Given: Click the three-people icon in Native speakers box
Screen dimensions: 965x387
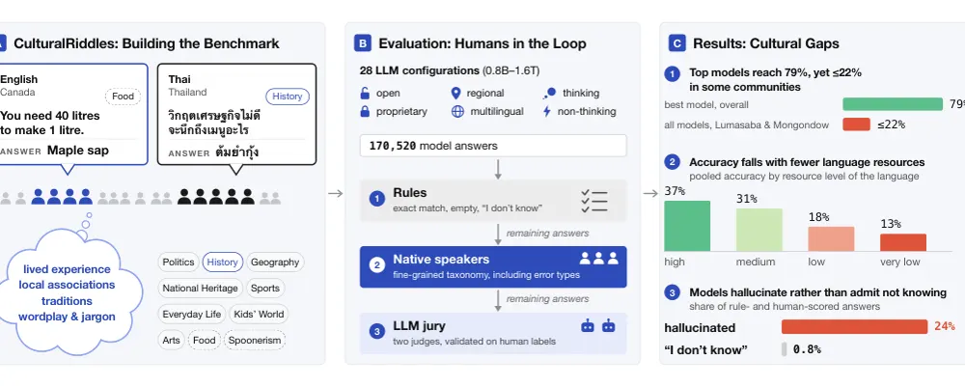Looking at the screenshot, I should coord(598,259).
